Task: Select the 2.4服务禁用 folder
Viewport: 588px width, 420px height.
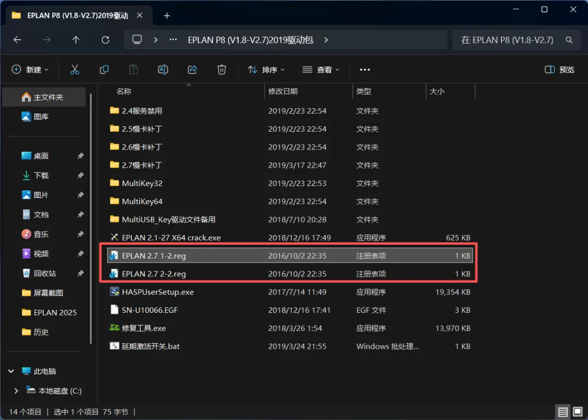Action: [x=290, y=111]
